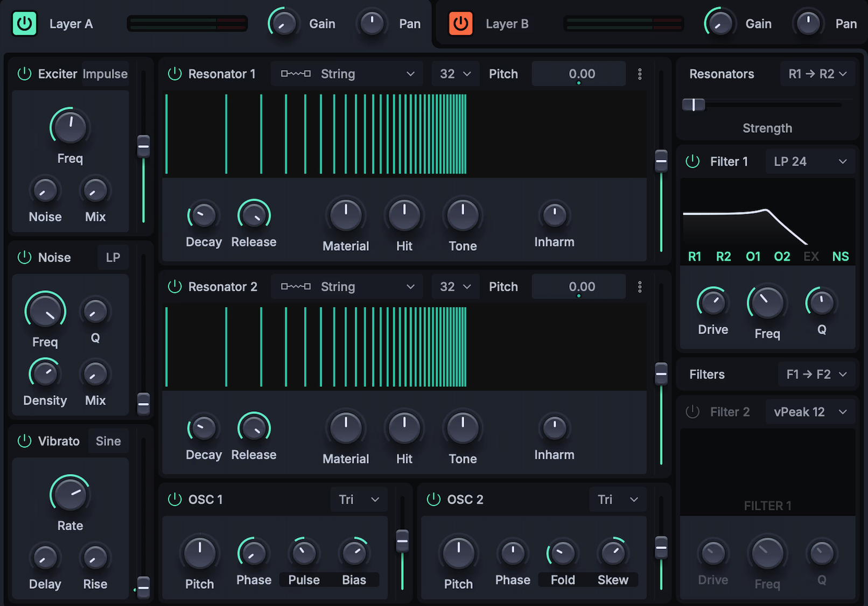Toggle OSC 1 power

click(174, 499)
